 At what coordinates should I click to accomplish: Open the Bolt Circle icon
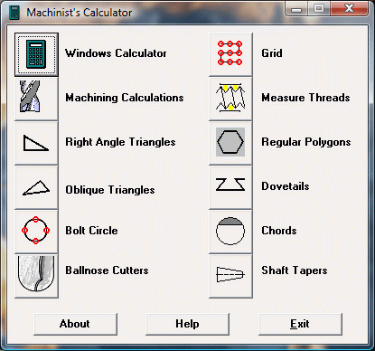(x=36, y=232)
